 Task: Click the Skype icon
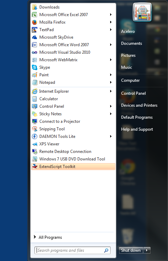[x=35, y=67]
